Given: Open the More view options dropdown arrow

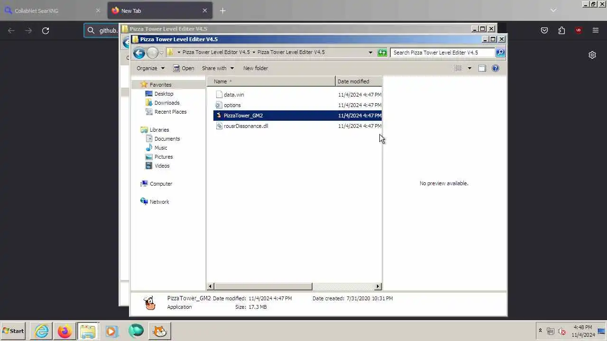Looking at the screenshot, I should pyautogui.click(x=469, y=68).
